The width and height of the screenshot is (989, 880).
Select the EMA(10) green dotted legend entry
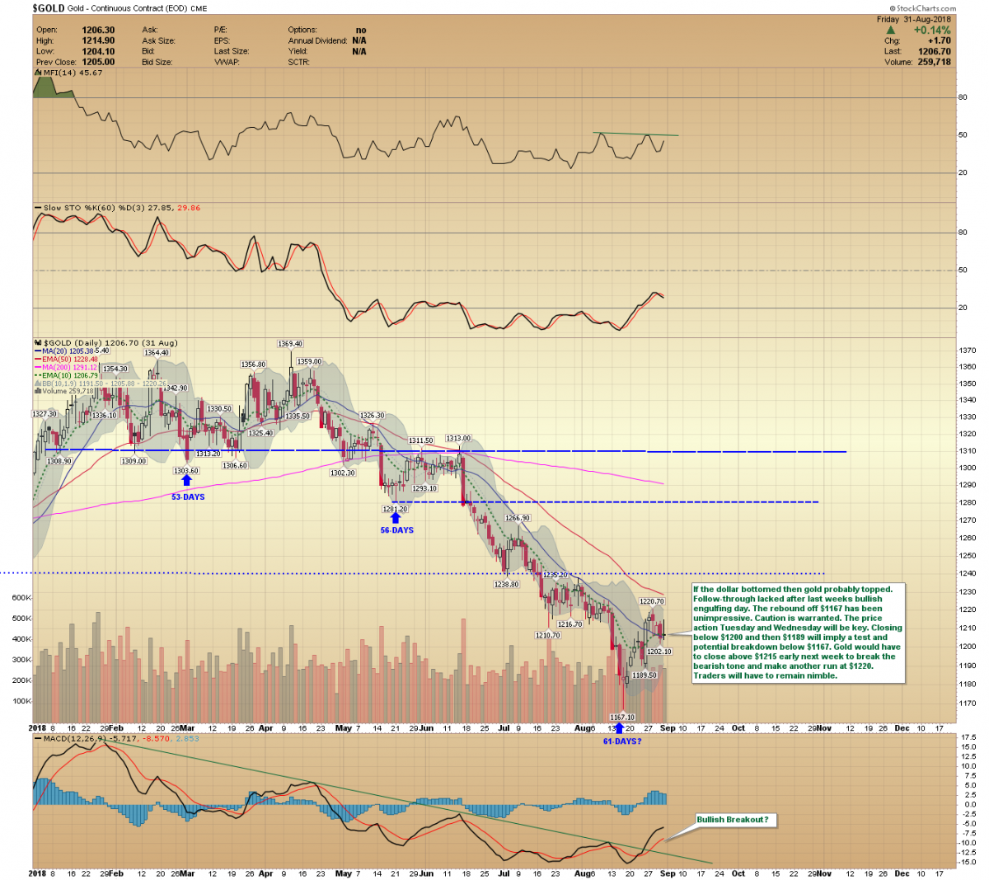coord(70,375)
